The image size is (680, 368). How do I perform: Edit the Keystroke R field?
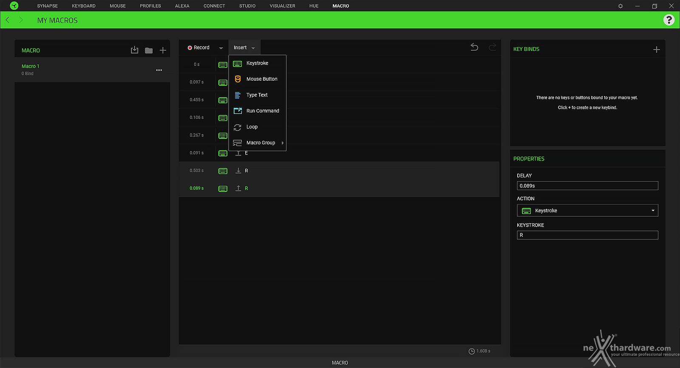587,235
